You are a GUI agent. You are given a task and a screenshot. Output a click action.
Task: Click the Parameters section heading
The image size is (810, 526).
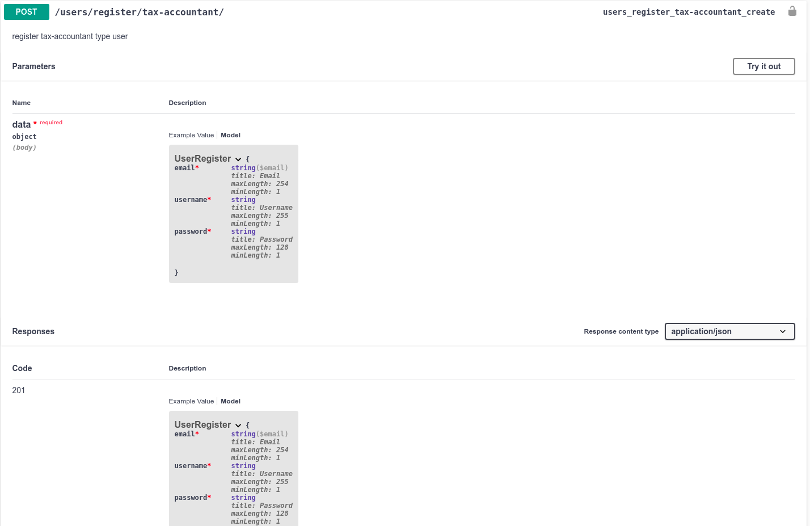(x=33, y=66)
